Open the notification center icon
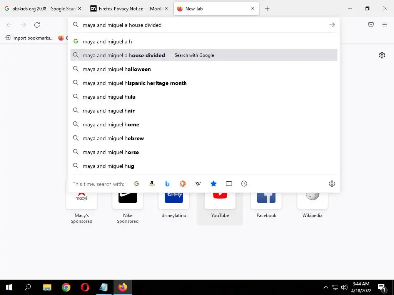This screenshot has height=295, width=394. coord(382,287)
